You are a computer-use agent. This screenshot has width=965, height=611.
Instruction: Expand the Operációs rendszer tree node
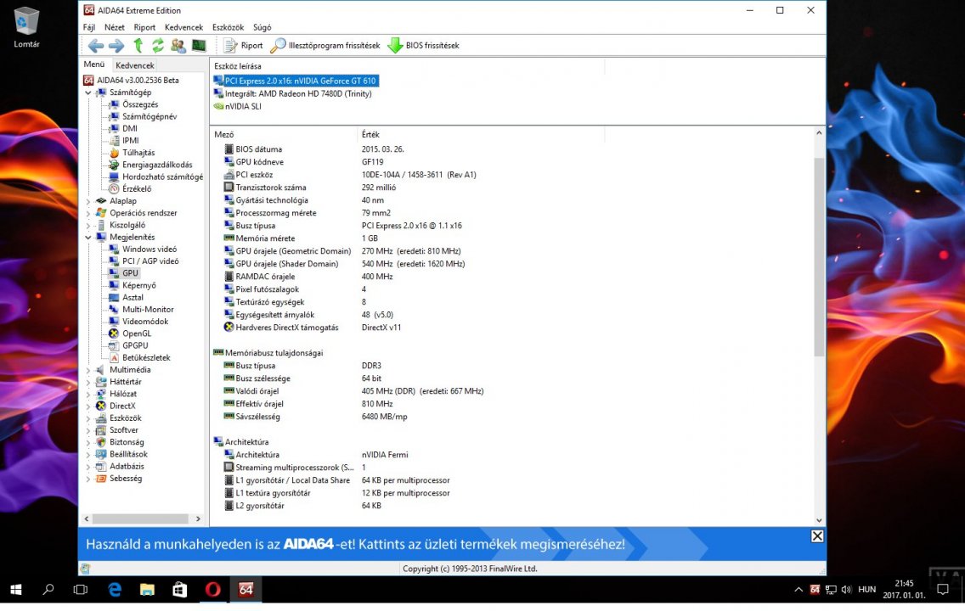point(88,213)
